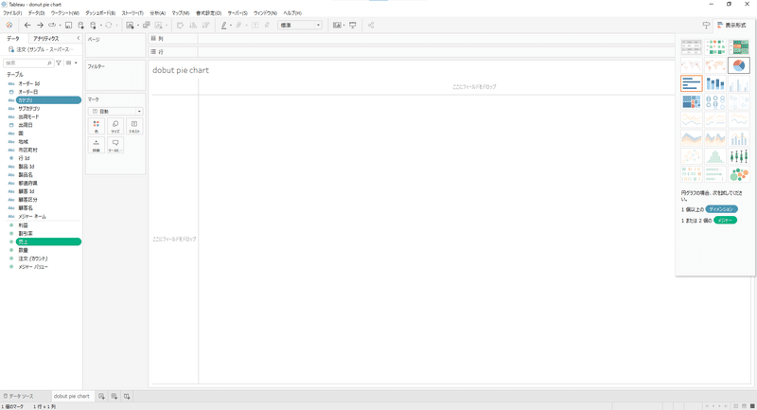
Task: Click the data guide pin icon
Action: 706,26
